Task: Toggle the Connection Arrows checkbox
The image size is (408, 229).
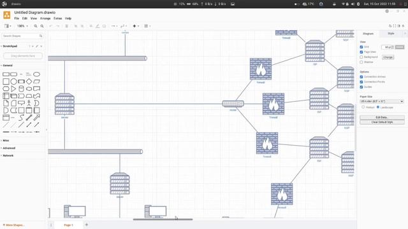Action: coord(361,77)
